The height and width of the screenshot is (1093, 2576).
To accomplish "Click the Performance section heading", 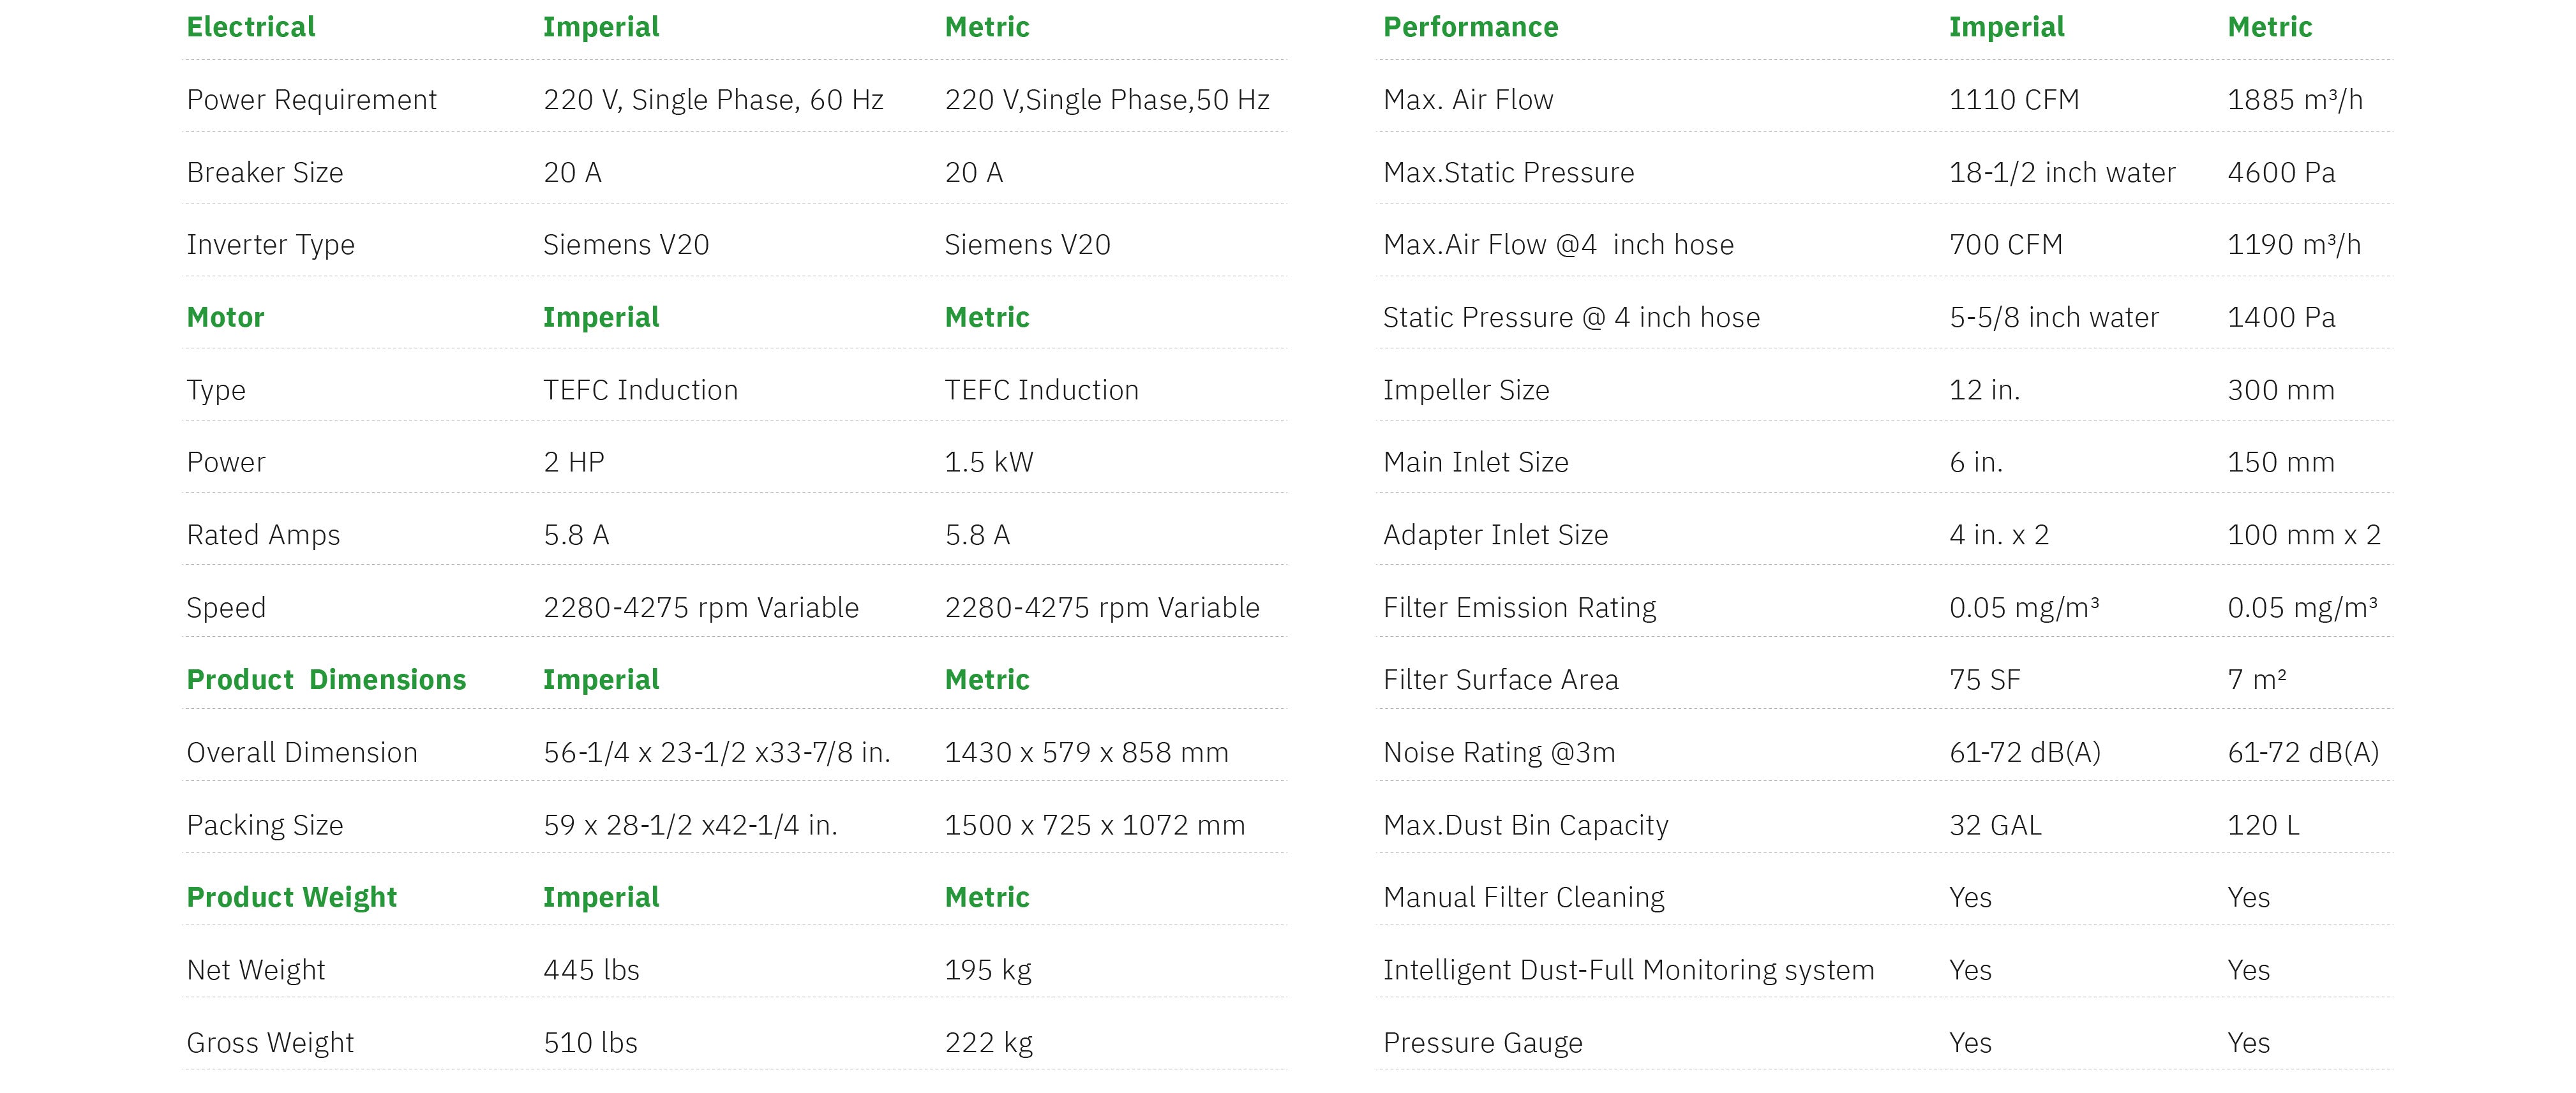I will (1470, 27).
